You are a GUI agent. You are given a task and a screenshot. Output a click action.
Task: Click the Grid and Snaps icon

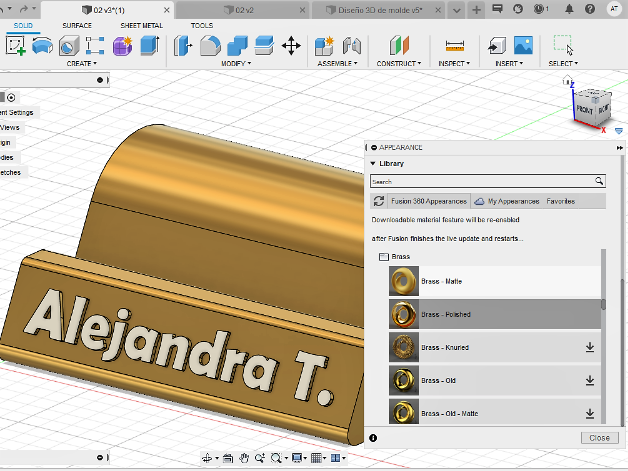tap(316, 458)
